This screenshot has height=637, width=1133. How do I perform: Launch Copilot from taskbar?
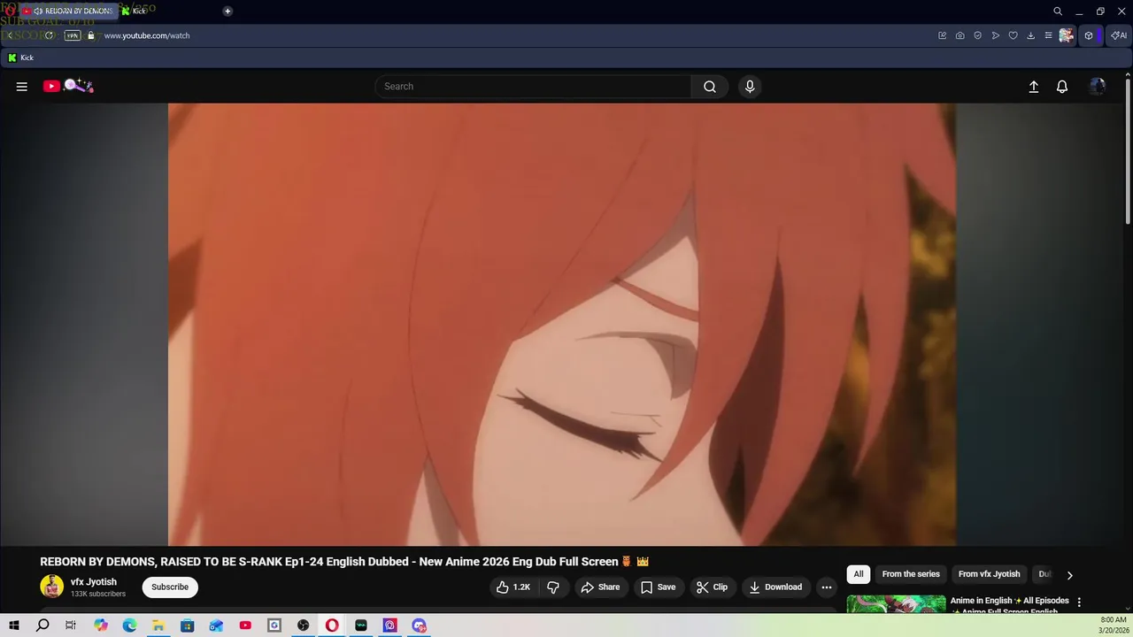click(101, 625)
